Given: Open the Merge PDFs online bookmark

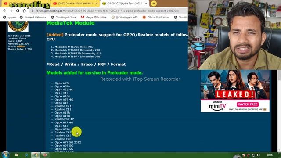Looking at the screenshot, I should point(94,18).
